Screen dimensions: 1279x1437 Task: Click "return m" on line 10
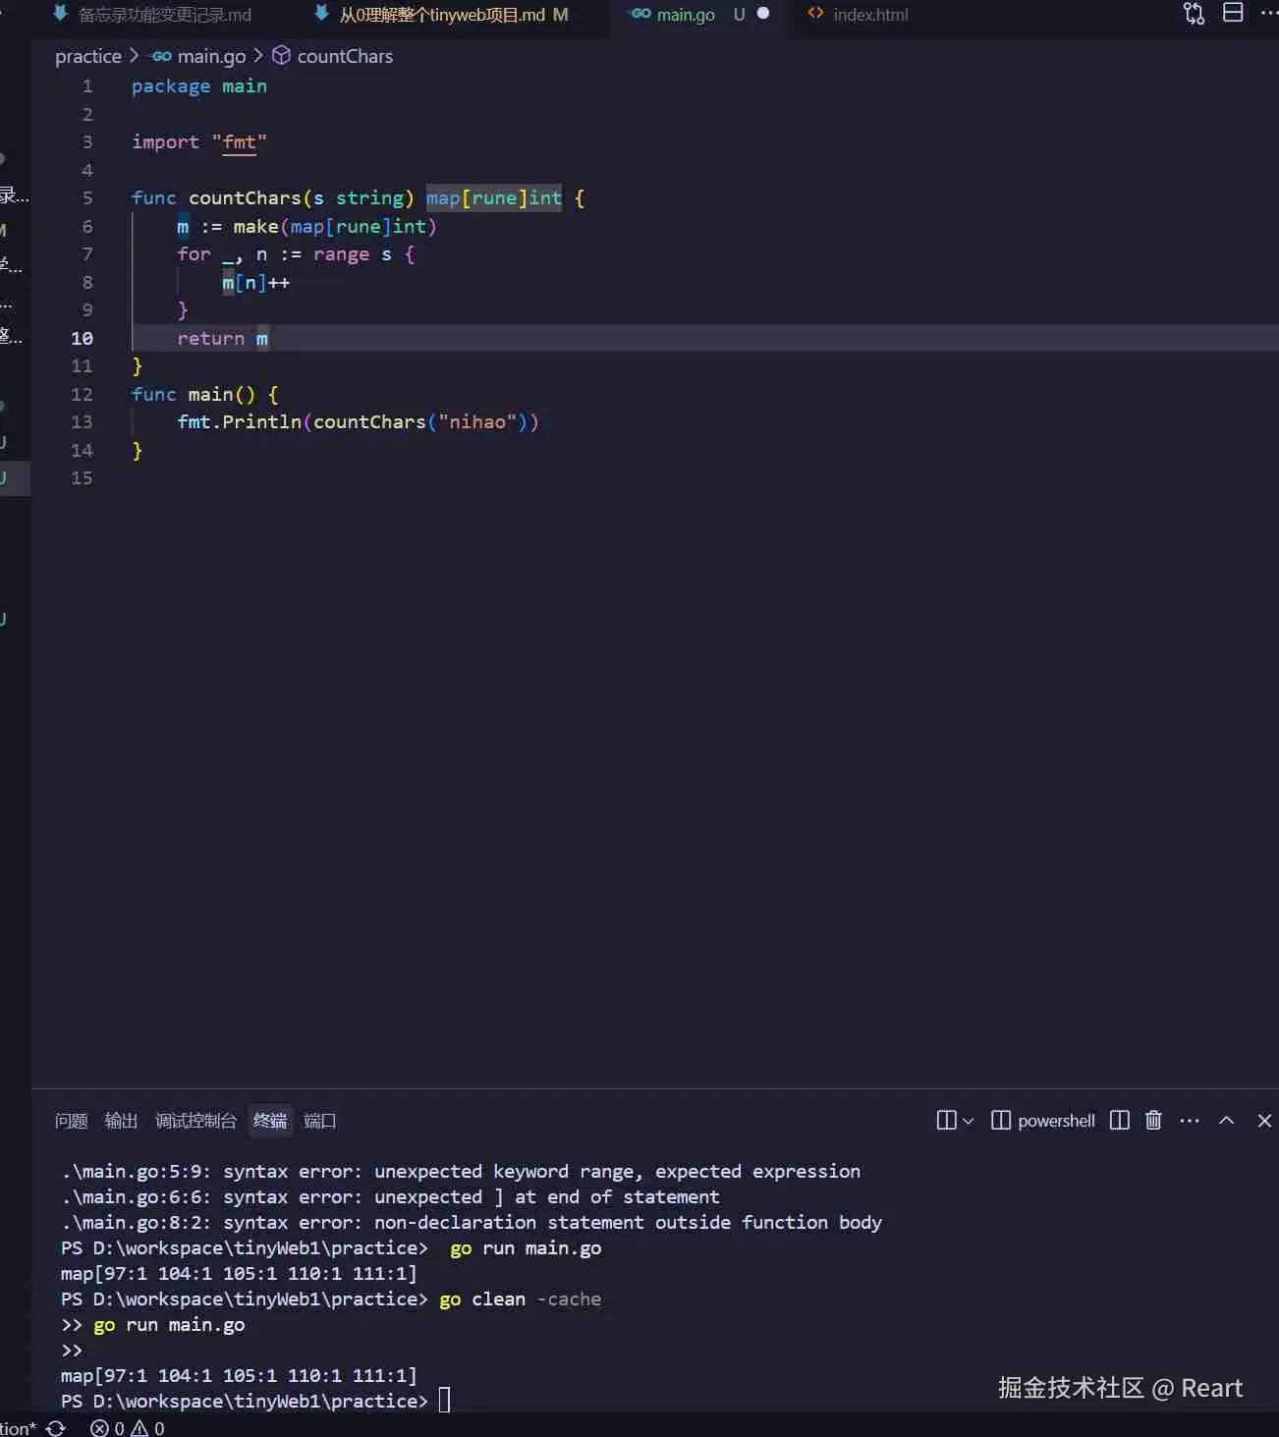point(222,339)
